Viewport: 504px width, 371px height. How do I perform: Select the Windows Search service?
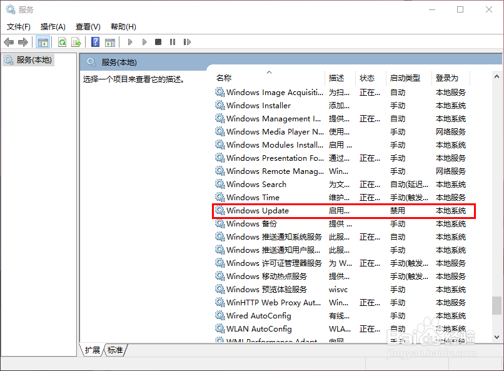(341, 185)
